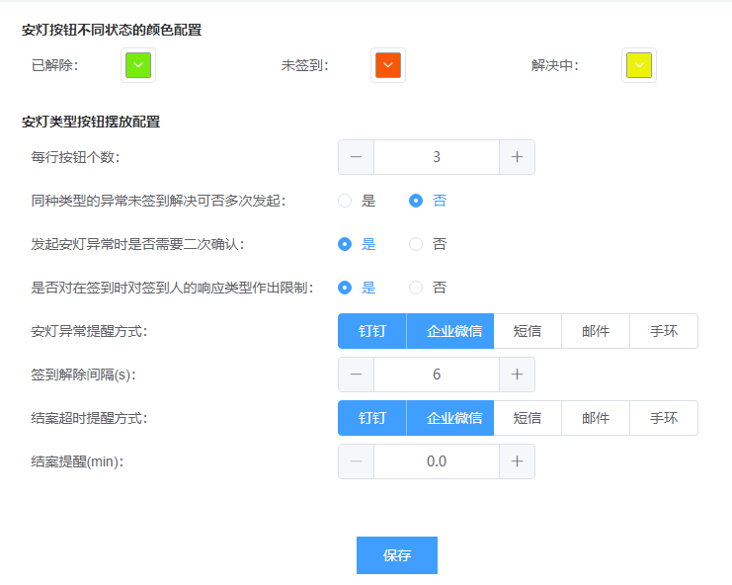
Task: Deselect 企业微信 in 安灯异常提醒方式
Action: (449, 331)
